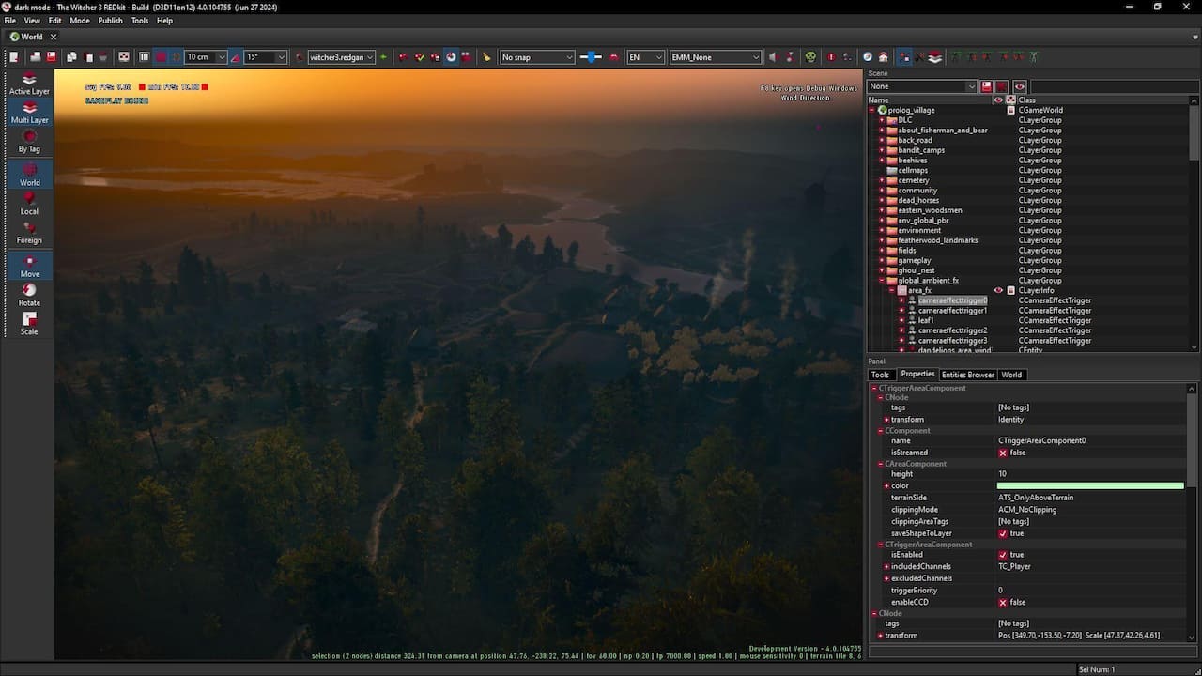Toggle the isEnabled checkbox

[x=1003, y=555]
